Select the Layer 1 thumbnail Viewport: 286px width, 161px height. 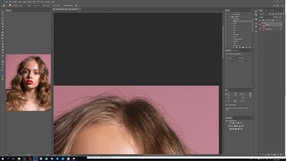pyautogui.click(x=263, y=25)
